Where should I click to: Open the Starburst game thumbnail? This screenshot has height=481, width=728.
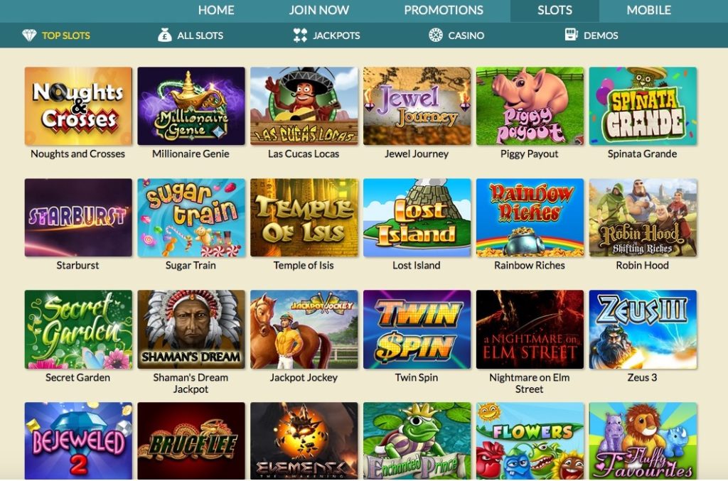pos(78,217)
